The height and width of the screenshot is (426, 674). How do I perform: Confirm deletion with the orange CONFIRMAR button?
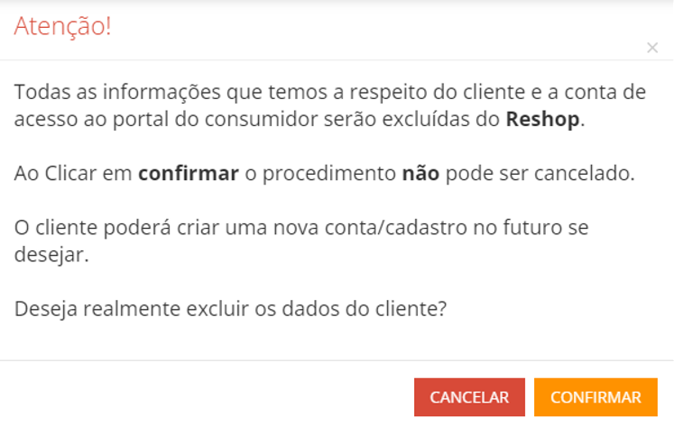pos(596,397)
